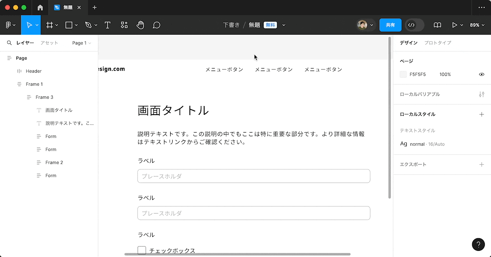This screenshot has height=257, width=491.
Task: Open the Resources panel icon
Action: (124, 25)
